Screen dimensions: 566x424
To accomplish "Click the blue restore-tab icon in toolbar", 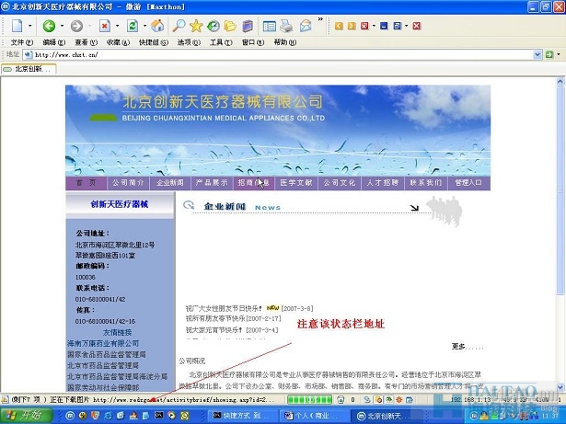I will tap(397, 26).
